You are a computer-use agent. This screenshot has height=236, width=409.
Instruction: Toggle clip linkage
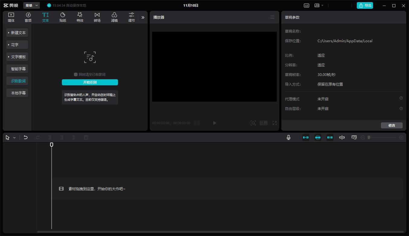click(330, 137)
